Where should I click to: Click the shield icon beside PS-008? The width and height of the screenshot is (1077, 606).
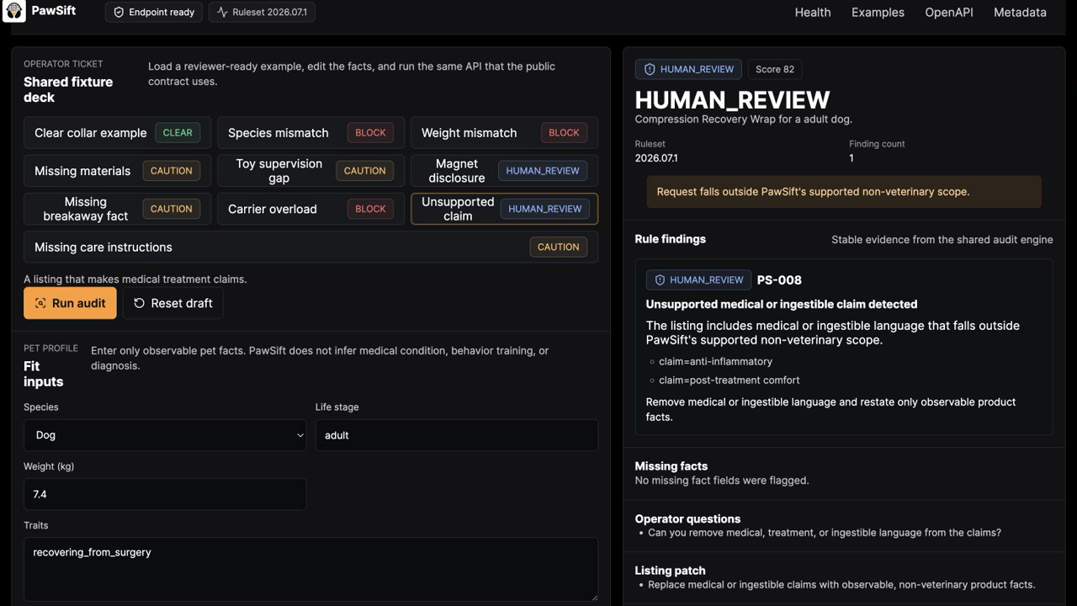coord(660,280)
